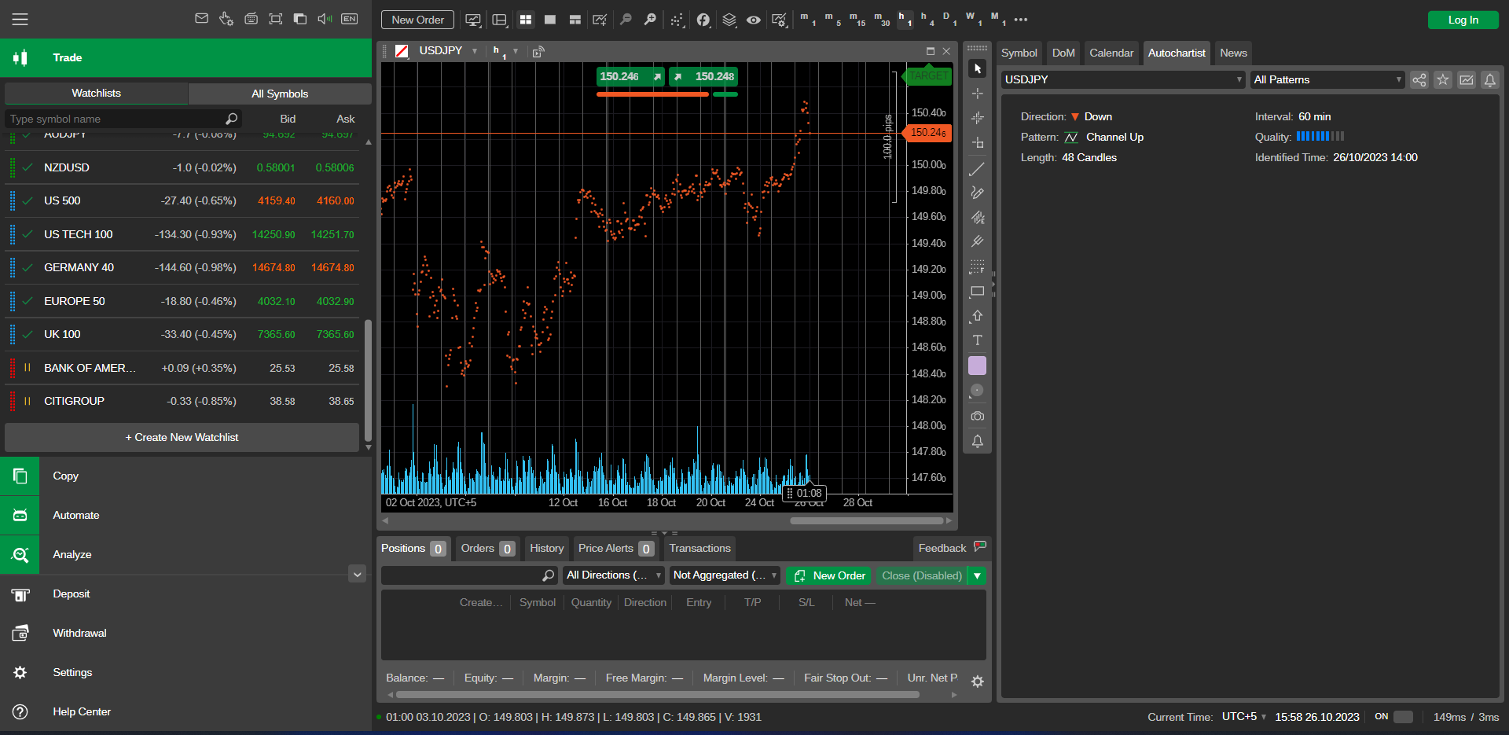Select the h4 timeframe
The width and height of the screenshot is (1509, 735).
[x=927, y=19]
